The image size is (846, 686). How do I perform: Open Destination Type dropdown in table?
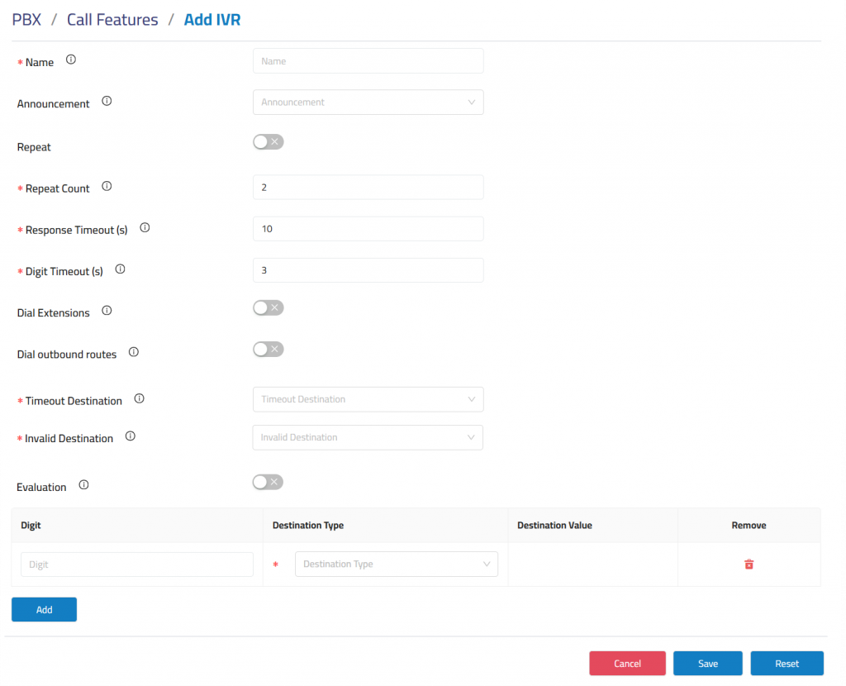tap(397, 565)
